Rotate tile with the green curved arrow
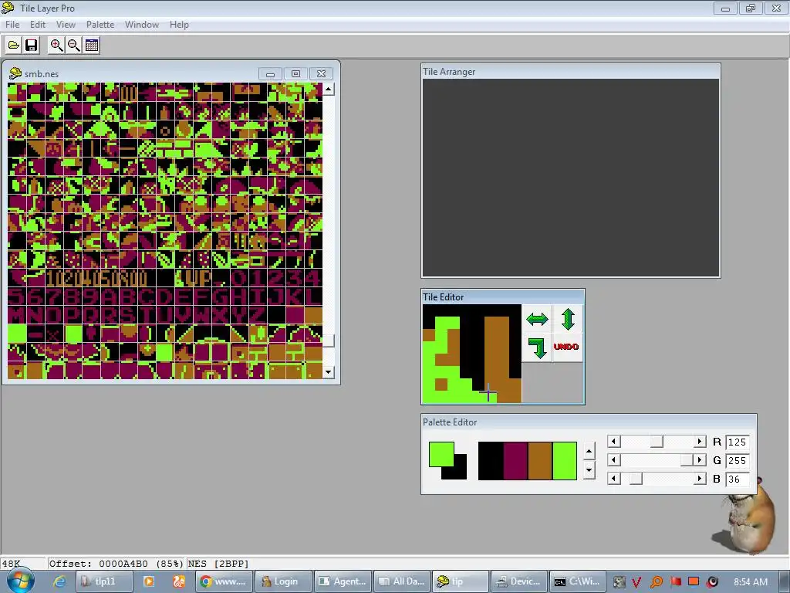Screen dimensions: 790x593 click(x=537, y=347)
